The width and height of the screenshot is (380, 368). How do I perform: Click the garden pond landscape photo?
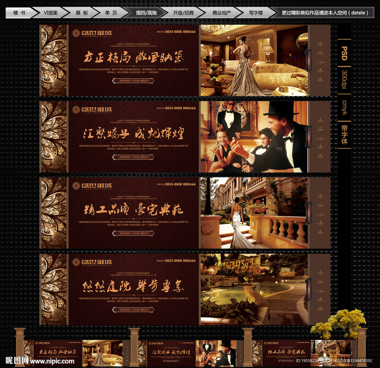(x=254, y=289)
